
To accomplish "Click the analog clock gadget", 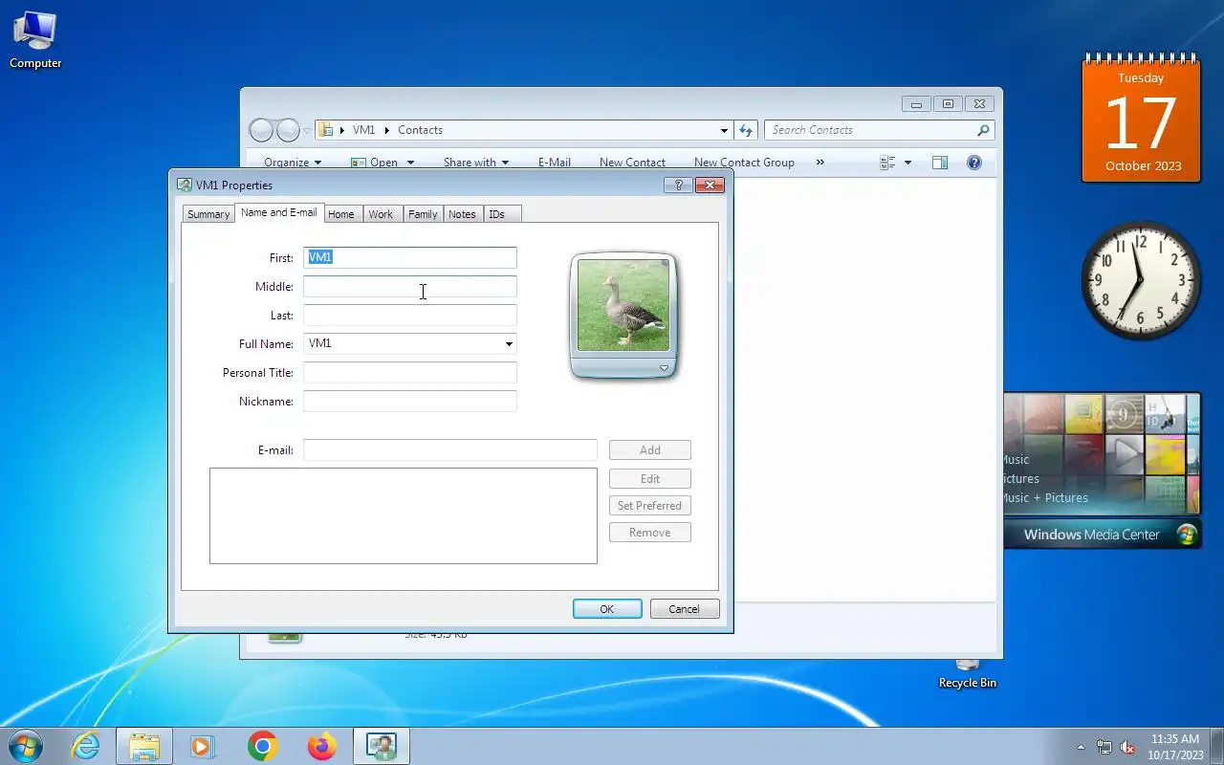I will point(1141,280).
